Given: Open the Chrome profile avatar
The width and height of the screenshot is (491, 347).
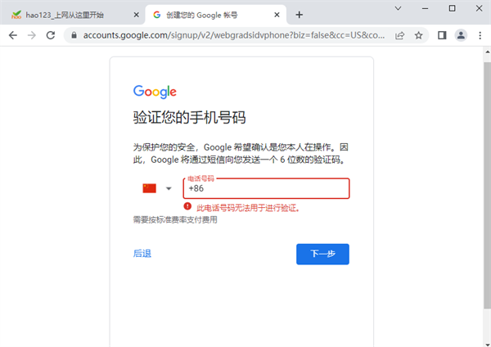Looking at the screenshot, I should [461, 35].
